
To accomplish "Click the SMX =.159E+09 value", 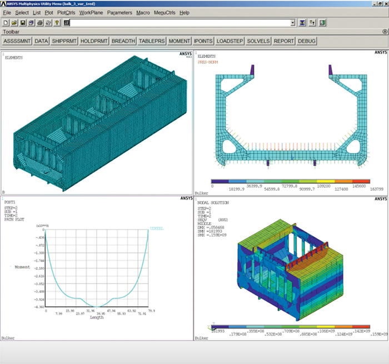I will click(212, 235).
